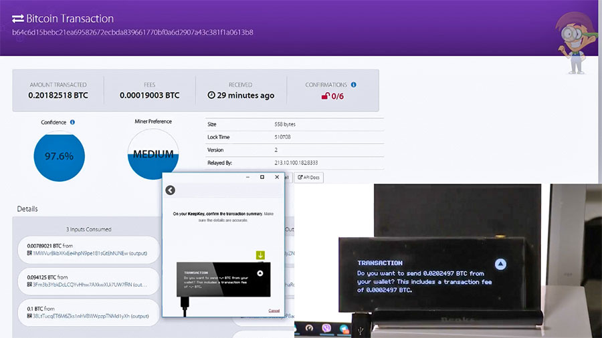Click the Details section heading
Viewport: 602px width, 338px height.
click(27, 209)
